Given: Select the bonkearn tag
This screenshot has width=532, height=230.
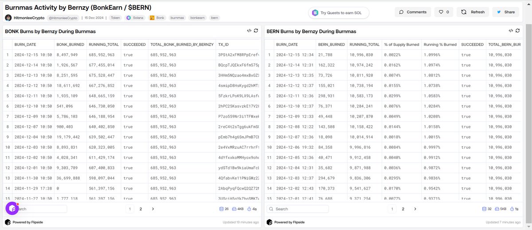Looking at the screenshot, I should pos(198,18).
